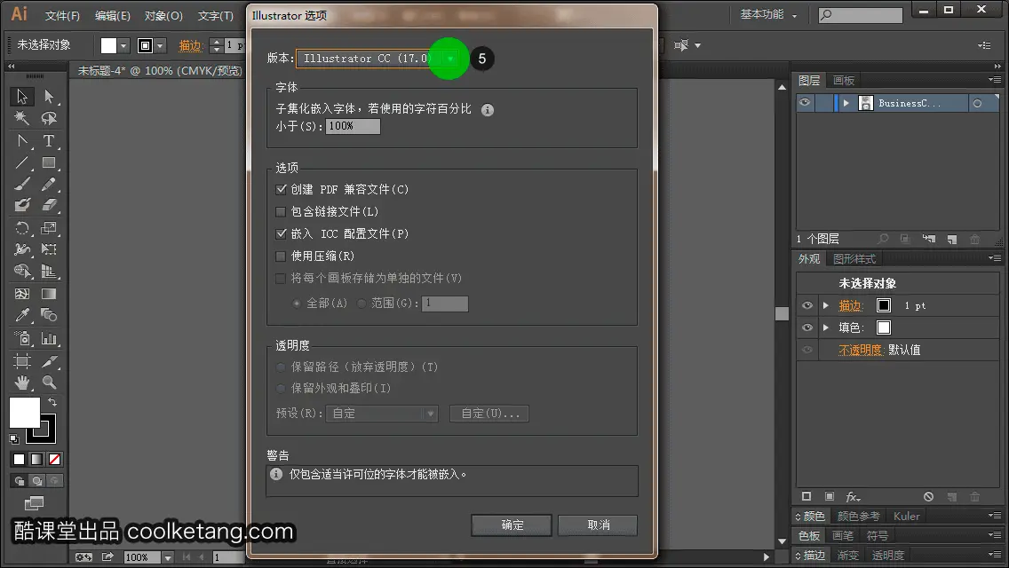Select the Width tool
This screenshot has width=1009, height=568.
click(22, 249)
